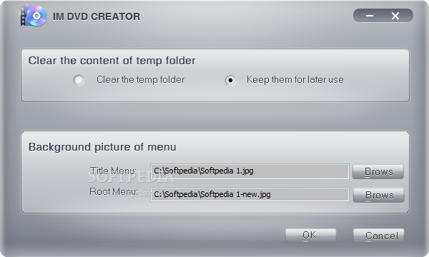Click the 'IM DVD CREATOR' title text

[x=97, y=16]
